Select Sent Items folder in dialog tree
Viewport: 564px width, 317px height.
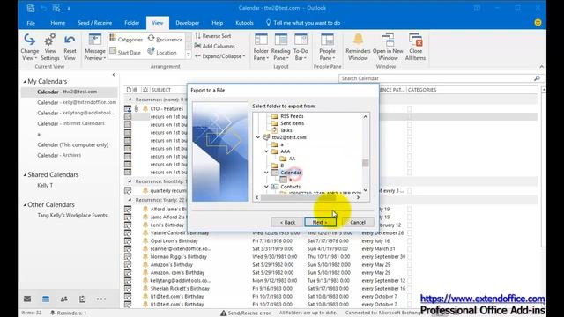292,123
